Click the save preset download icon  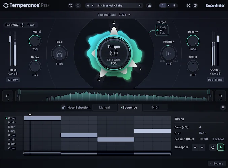coord(149,6)
